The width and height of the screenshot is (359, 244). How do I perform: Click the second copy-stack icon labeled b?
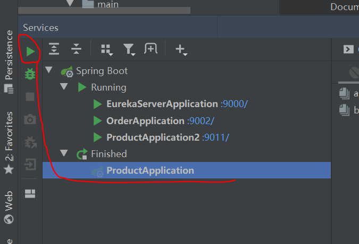[x=344, y=110]
